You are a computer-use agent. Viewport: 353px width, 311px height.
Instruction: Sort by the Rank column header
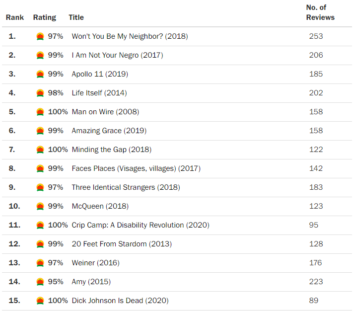(x=15, y=17)
